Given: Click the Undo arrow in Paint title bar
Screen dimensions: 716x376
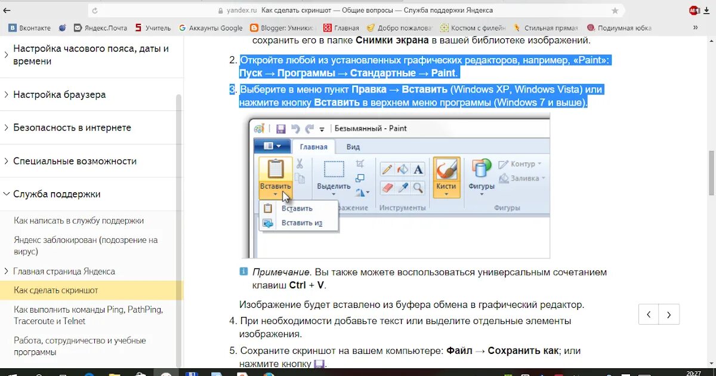Looking at the screenshot, I should (295, 128).
